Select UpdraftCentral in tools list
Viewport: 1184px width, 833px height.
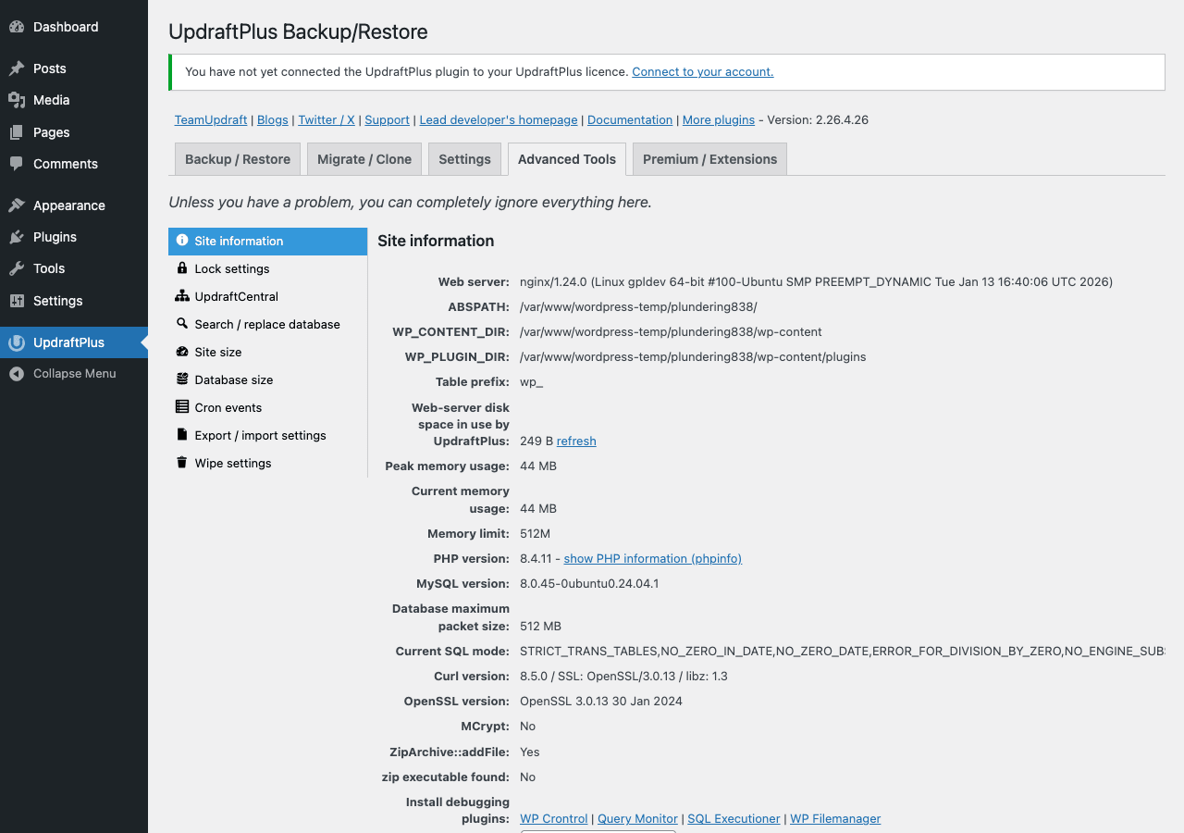pyautogui.click(x=267, y=296)
